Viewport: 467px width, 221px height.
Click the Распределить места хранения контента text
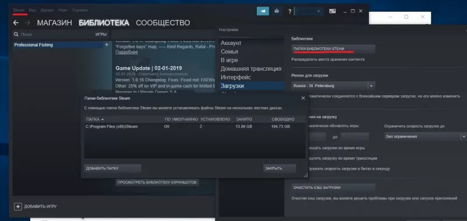(x=327, y=60)
